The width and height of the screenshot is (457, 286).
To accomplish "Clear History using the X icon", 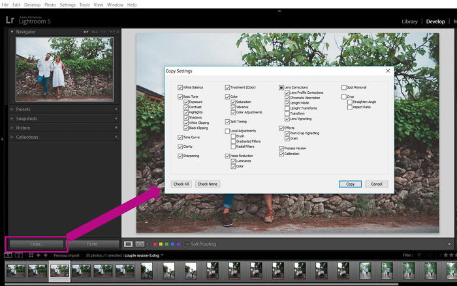I will [x=116, y=128].
